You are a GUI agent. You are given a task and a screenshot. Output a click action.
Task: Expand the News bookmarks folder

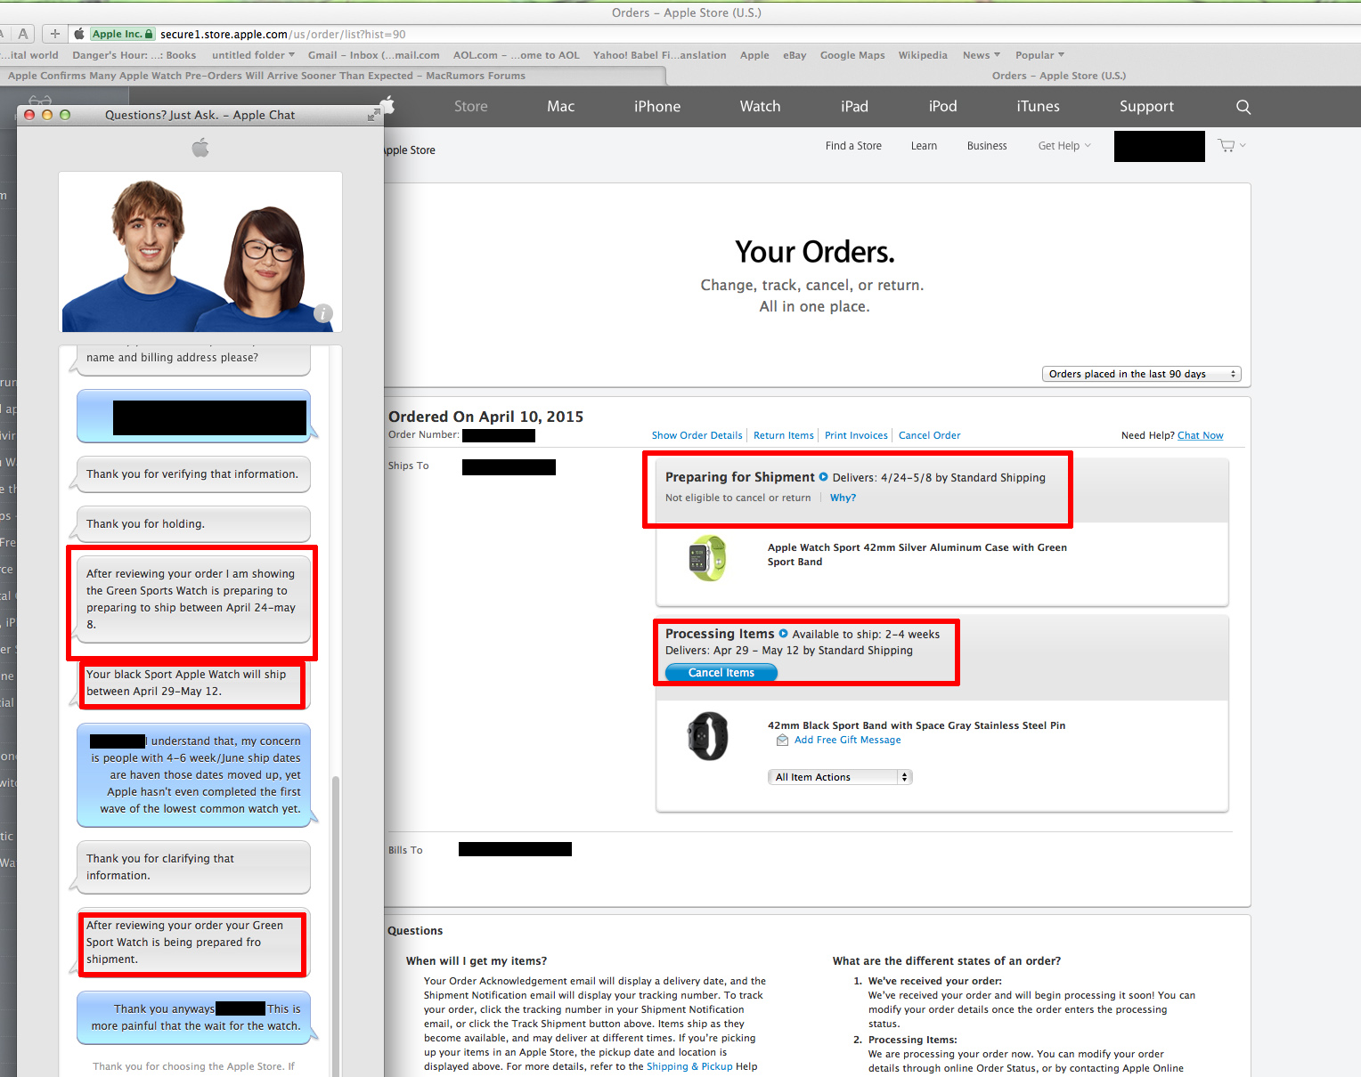[982, 55]
